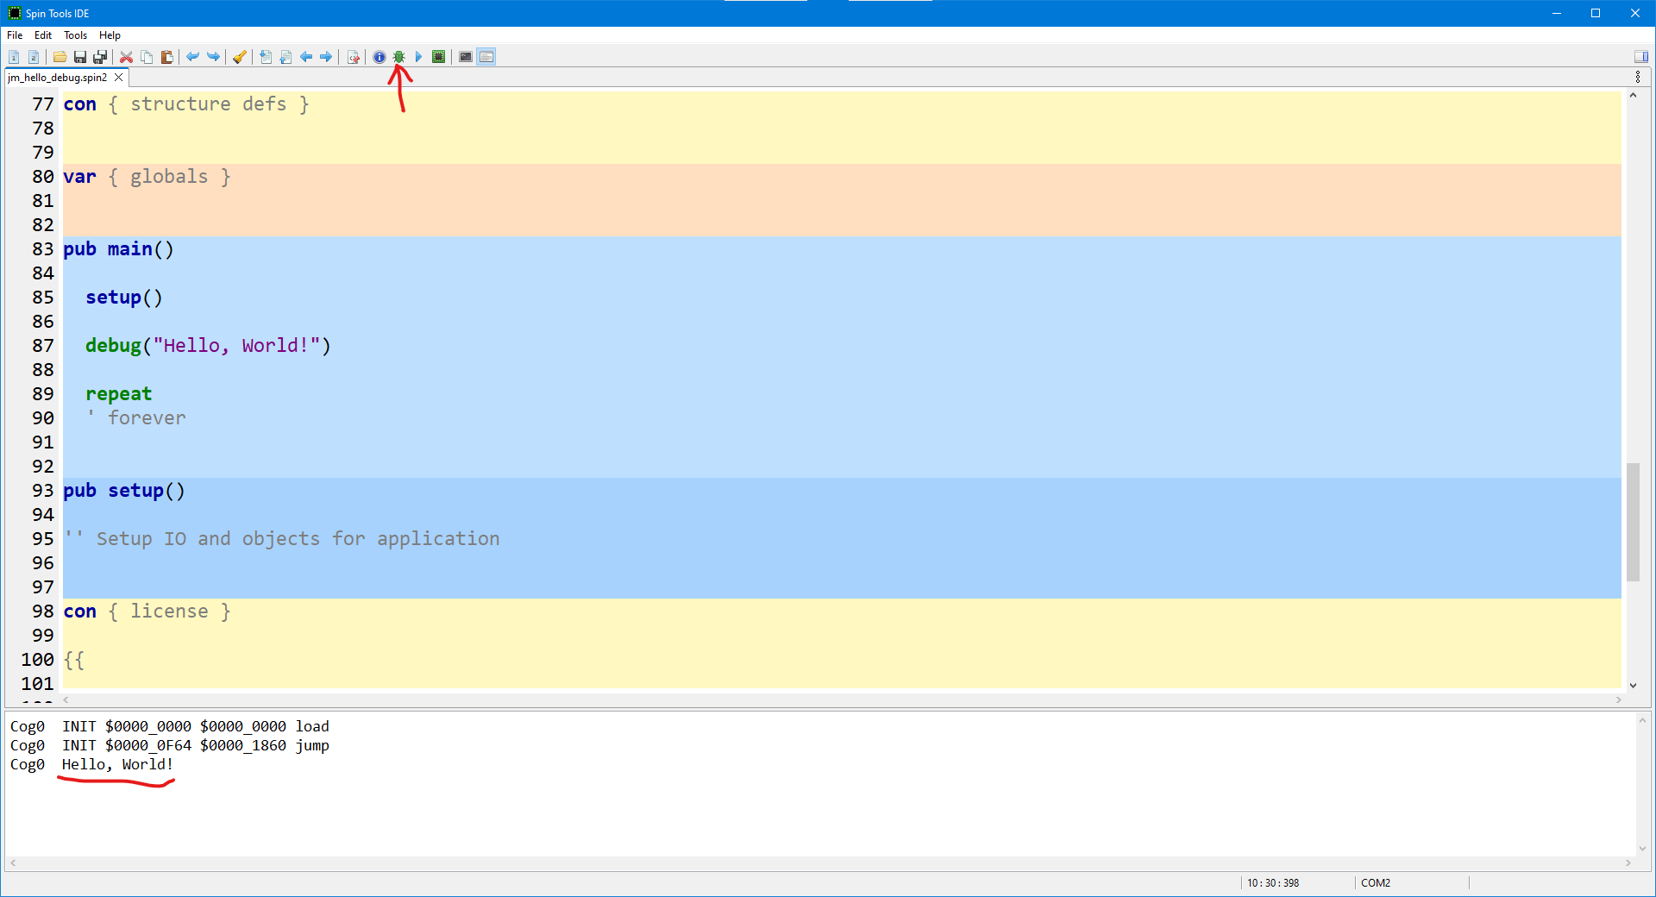
Task: Open the tab list overflow menu
Action: pos(1638,78)
